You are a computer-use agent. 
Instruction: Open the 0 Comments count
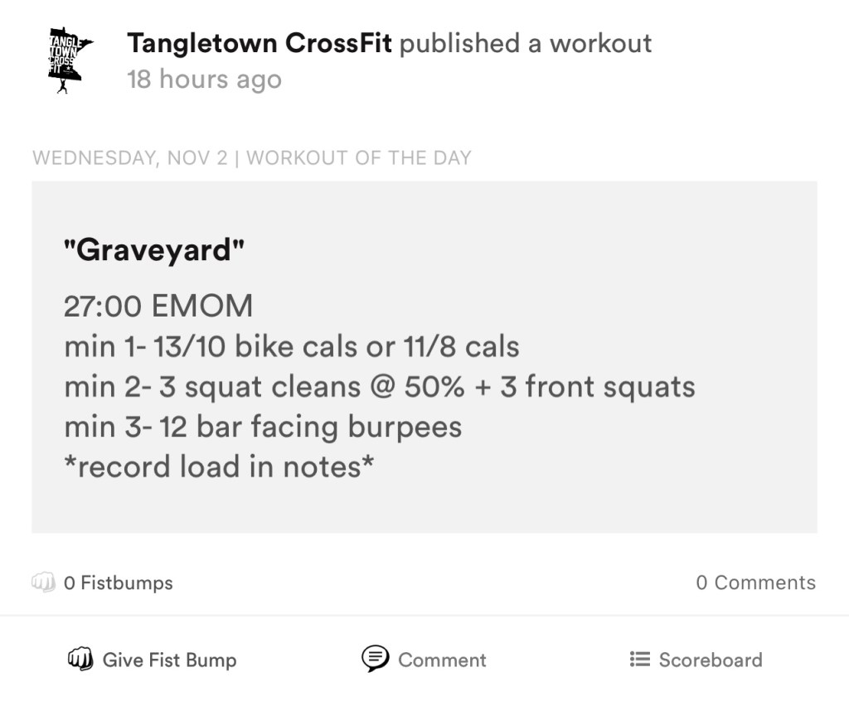pyautogui.click(x=755, y=583)
